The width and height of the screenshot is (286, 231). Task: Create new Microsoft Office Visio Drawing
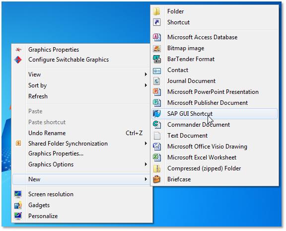[x=207, y=147]
